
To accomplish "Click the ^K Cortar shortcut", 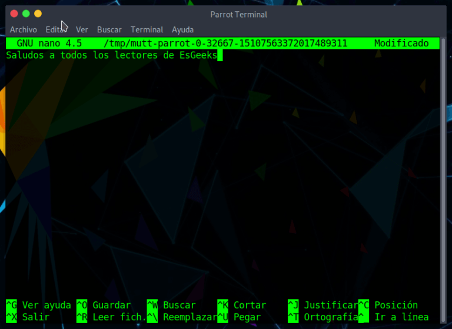I will (241, 305).
